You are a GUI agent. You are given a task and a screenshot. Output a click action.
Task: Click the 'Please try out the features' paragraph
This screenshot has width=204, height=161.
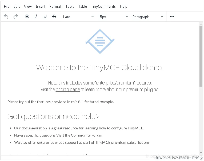[x=61, y=102]
